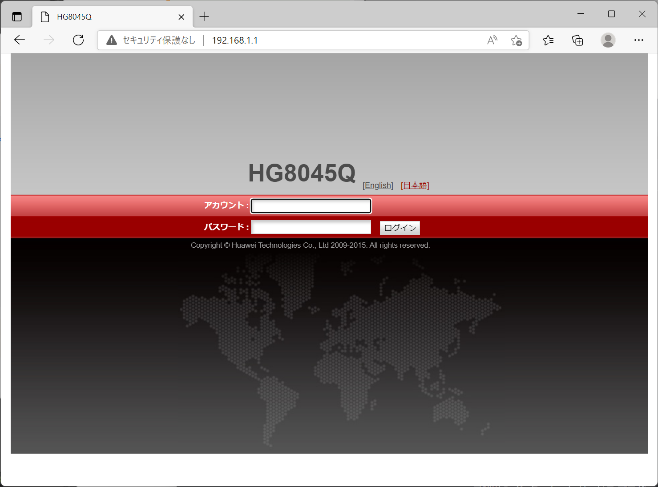Screen dimensions: 658x487
Task: Click the パスワード input field
Action: point(311,227)
